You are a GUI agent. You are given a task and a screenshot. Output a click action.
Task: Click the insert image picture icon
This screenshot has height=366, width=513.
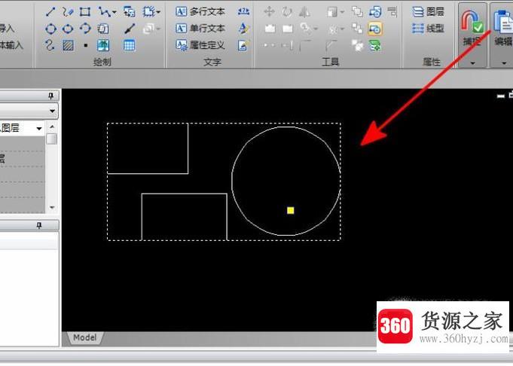coord(103,45)
